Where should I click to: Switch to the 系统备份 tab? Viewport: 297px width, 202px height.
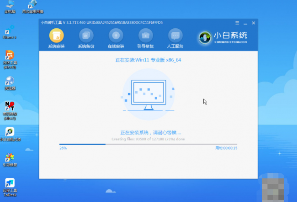[x=86, y=38]
